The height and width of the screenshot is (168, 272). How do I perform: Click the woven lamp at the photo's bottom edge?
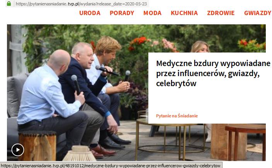[x=80, y=153]
